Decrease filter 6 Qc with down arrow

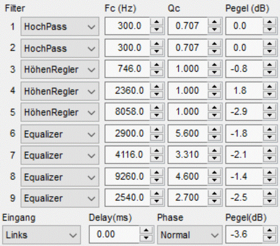tap(214, 137)
